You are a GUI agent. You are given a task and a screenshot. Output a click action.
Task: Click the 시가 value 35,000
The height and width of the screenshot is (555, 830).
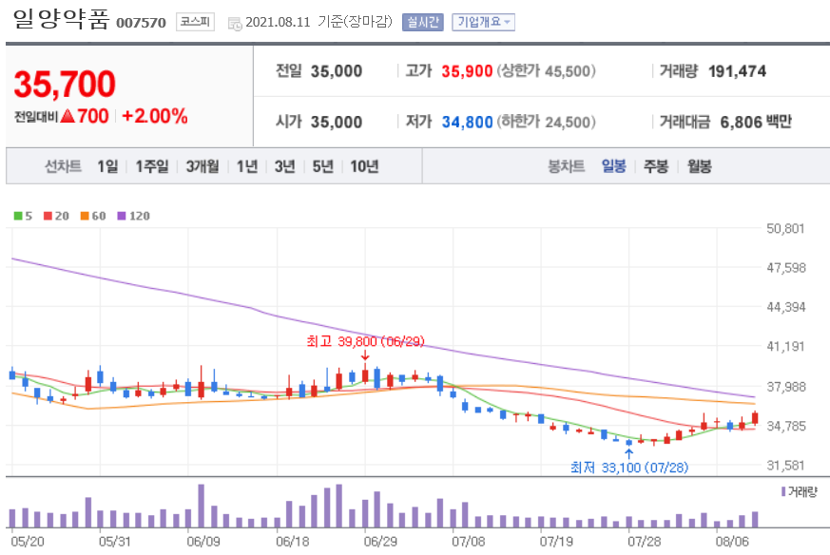coord(337,123)
